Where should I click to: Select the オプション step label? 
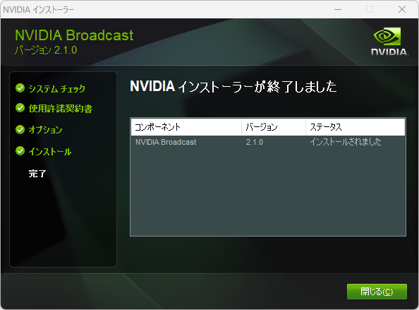[45, 130]
